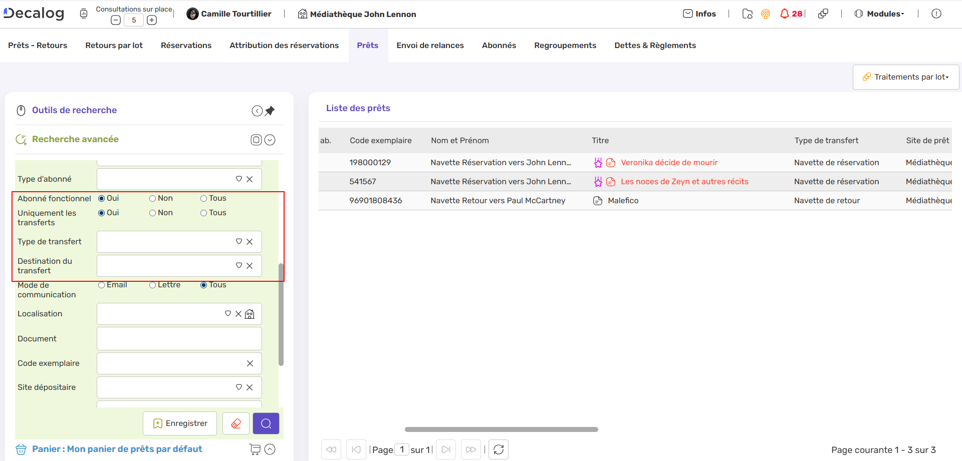Refresh the loans list
Image resolution: width=962 pixels, height=461 pixels.
click(498, 449)
